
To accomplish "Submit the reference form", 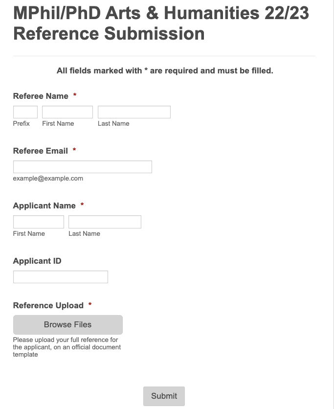I will coord(164,396).
